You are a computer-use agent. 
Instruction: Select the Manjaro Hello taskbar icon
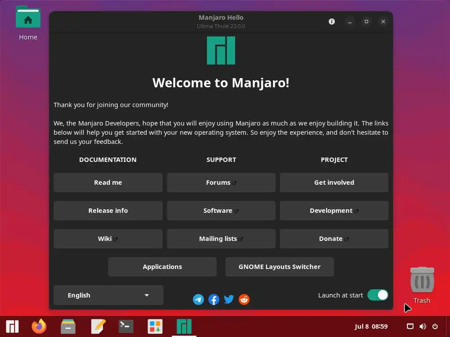184,326
